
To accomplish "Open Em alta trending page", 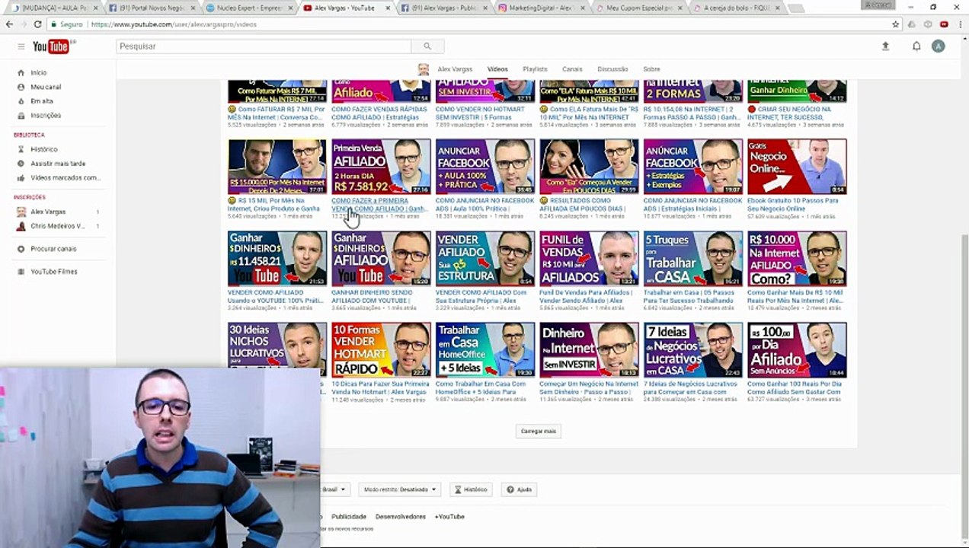I will 42,101.
